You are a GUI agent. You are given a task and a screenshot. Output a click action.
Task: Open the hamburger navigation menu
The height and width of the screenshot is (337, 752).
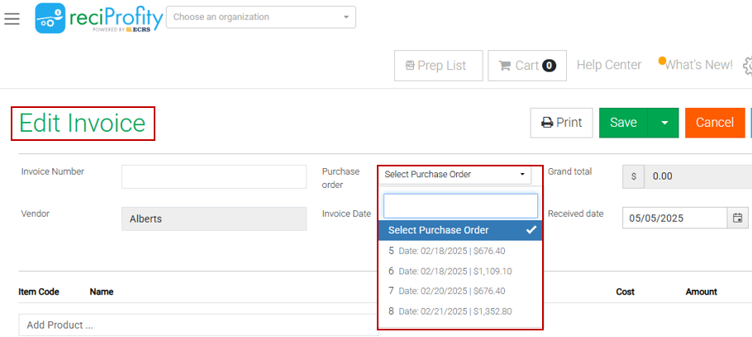click(12, 18)
